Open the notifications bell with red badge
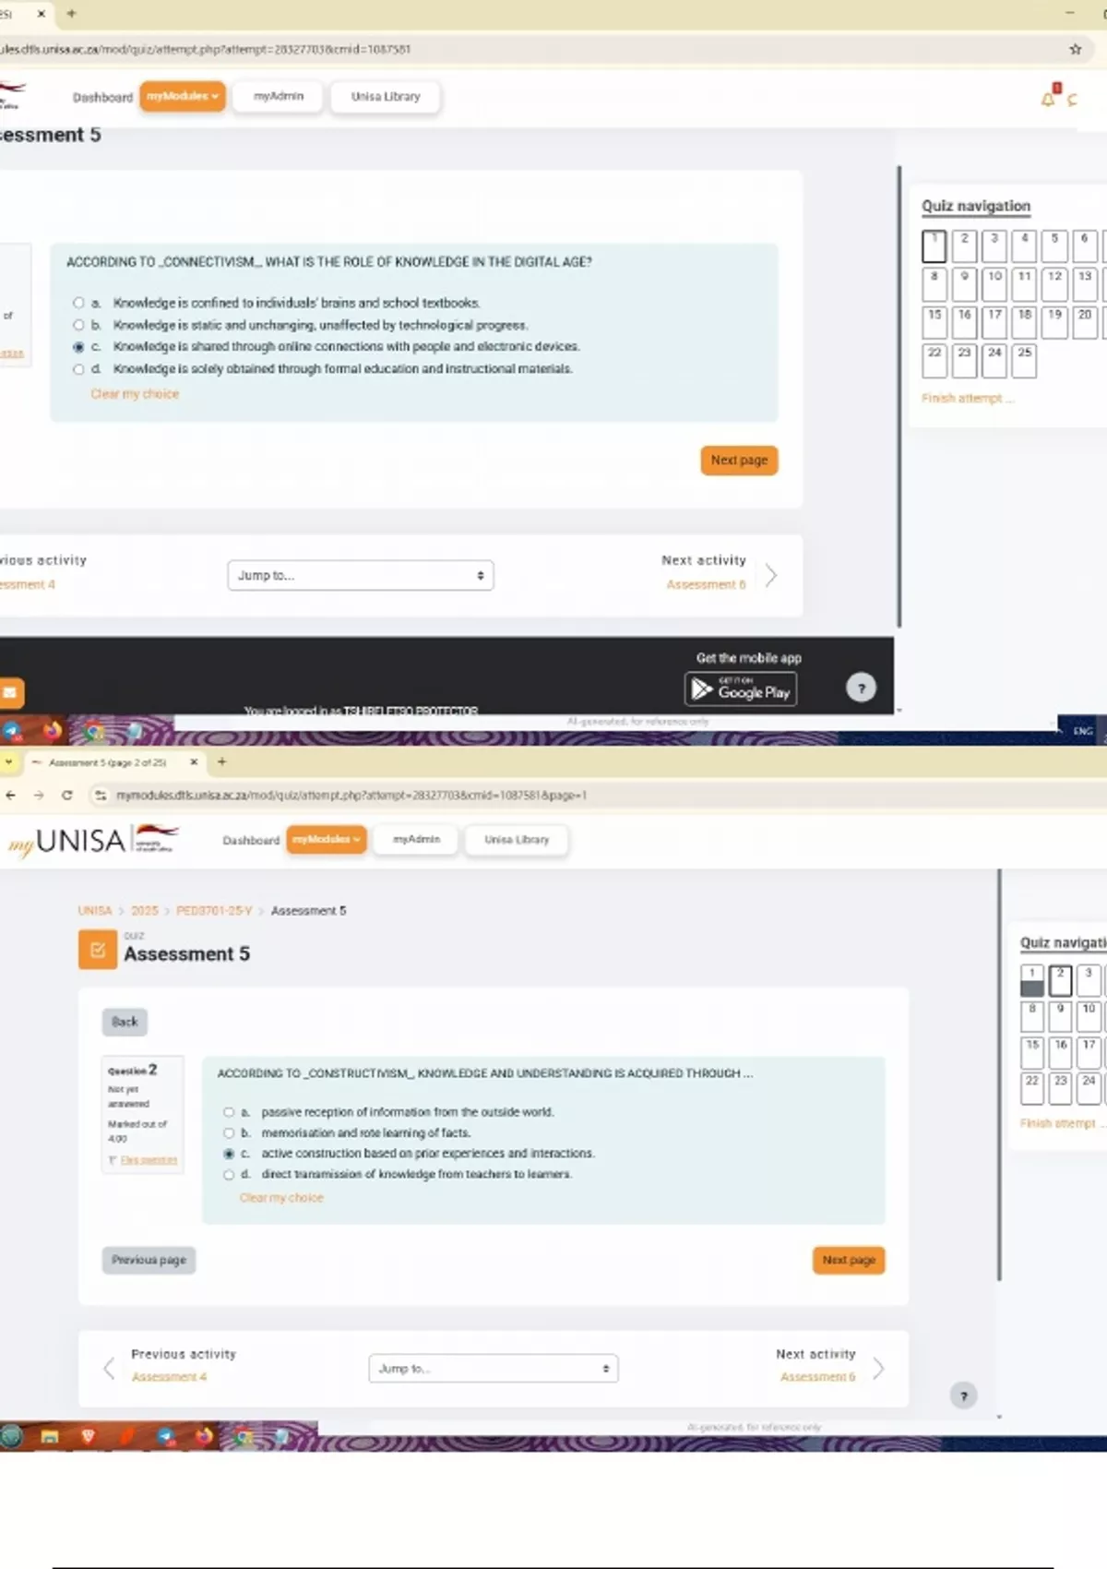 (x=1048, y=99)
